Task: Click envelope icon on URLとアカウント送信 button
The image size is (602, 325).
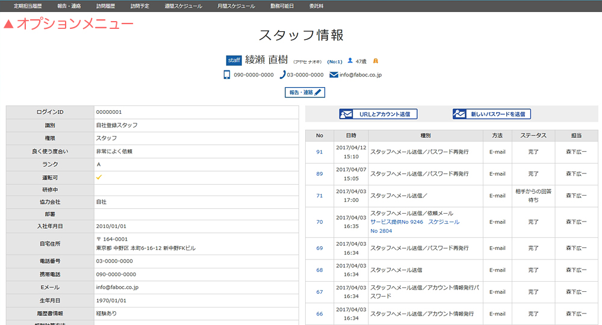Action: coord(346,114)
